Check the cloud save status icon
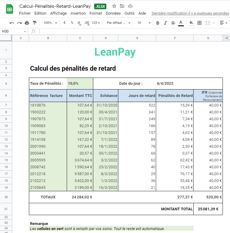230x233 pixels. [x=130, y=6]
